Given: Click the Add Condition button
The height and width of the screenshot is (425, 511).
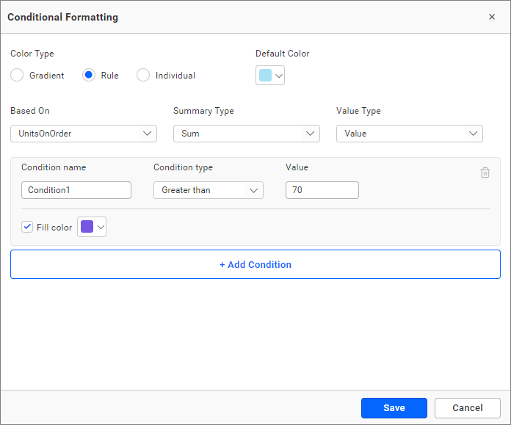Looking at the screenshot, I should click(255, 264).
